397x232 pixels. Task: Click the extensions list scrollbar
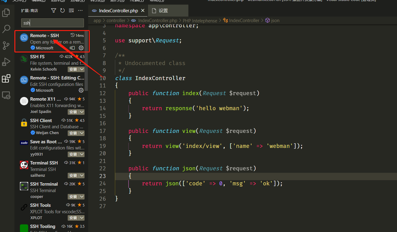[x=86, y=60]
